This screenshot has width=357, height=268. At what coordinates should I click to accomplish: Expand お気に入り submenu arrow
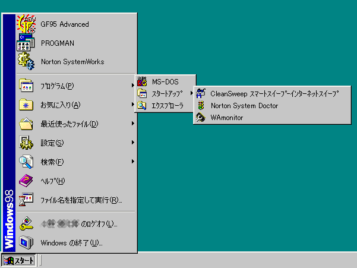[x=132, y=105]
